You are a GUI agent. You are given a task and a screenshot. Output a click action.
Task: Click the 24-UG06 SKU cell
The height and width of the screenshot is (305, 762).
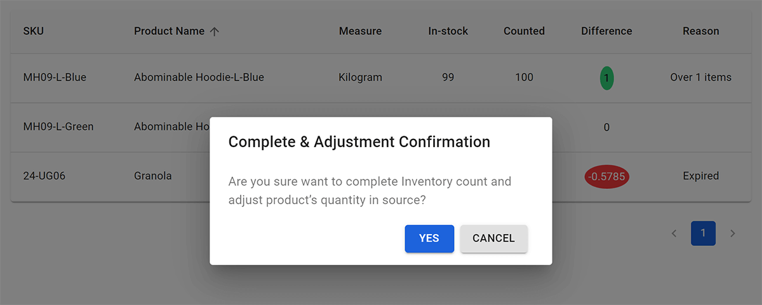click(x=44, y=176)
